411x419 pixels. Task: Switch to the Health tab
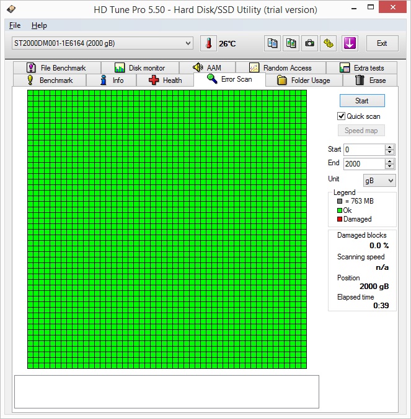[165, 80]
